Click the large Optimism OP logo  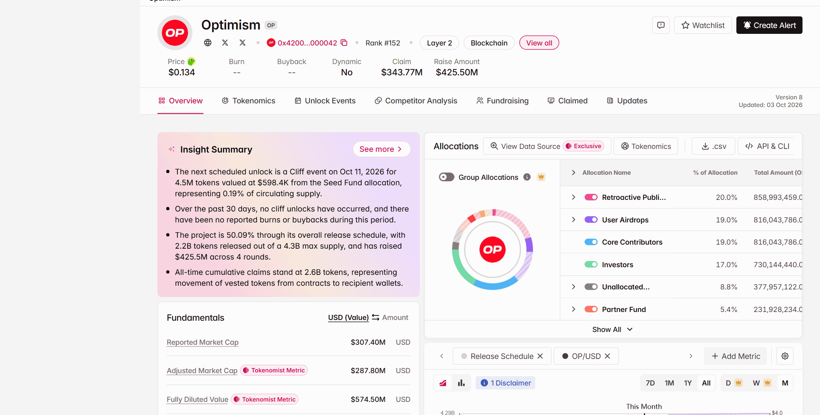point(175,33)
